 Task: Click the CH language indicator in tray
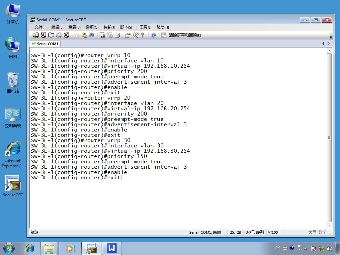click(278, 248)
